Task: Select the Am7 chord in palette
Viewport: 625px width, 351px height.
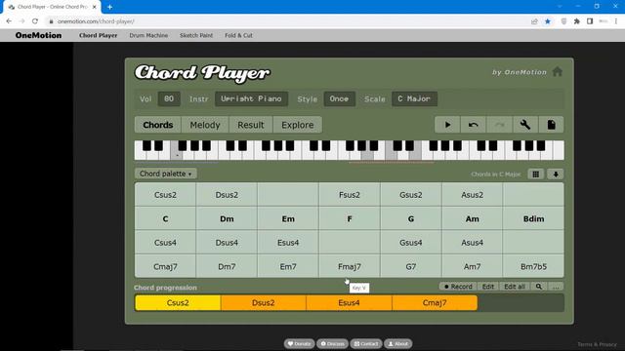Action: point(472,266)
